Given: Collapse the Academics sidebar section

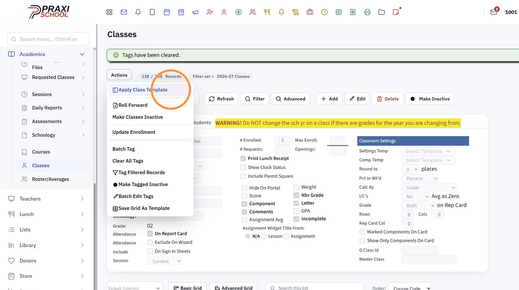Looking at the screenshot, I should tap(46, 54).
